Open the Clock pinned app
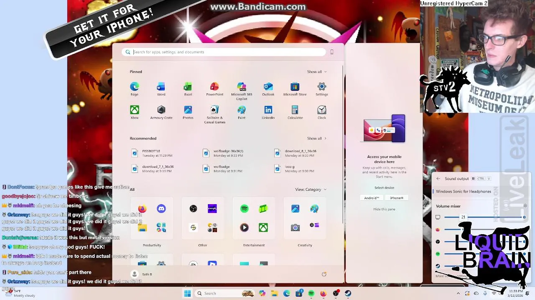Viewport: 535px width, 300px height. pyautogui.click(x=321, y=112)
